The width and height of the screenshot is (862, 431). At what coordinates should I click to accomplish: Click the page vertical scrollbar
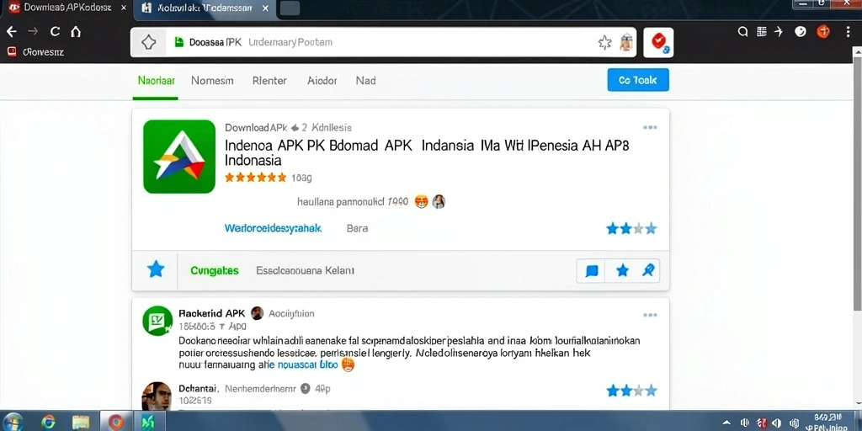tap(857, 182)
